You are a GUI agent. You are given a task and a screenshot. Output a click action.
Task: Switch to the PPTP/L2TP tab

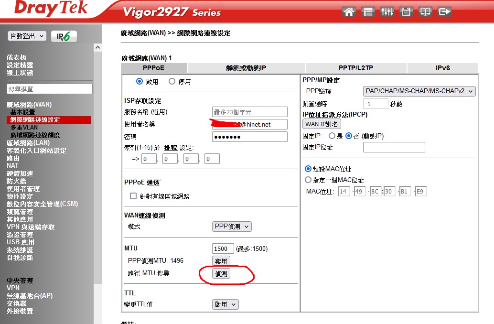click(355, 68)
